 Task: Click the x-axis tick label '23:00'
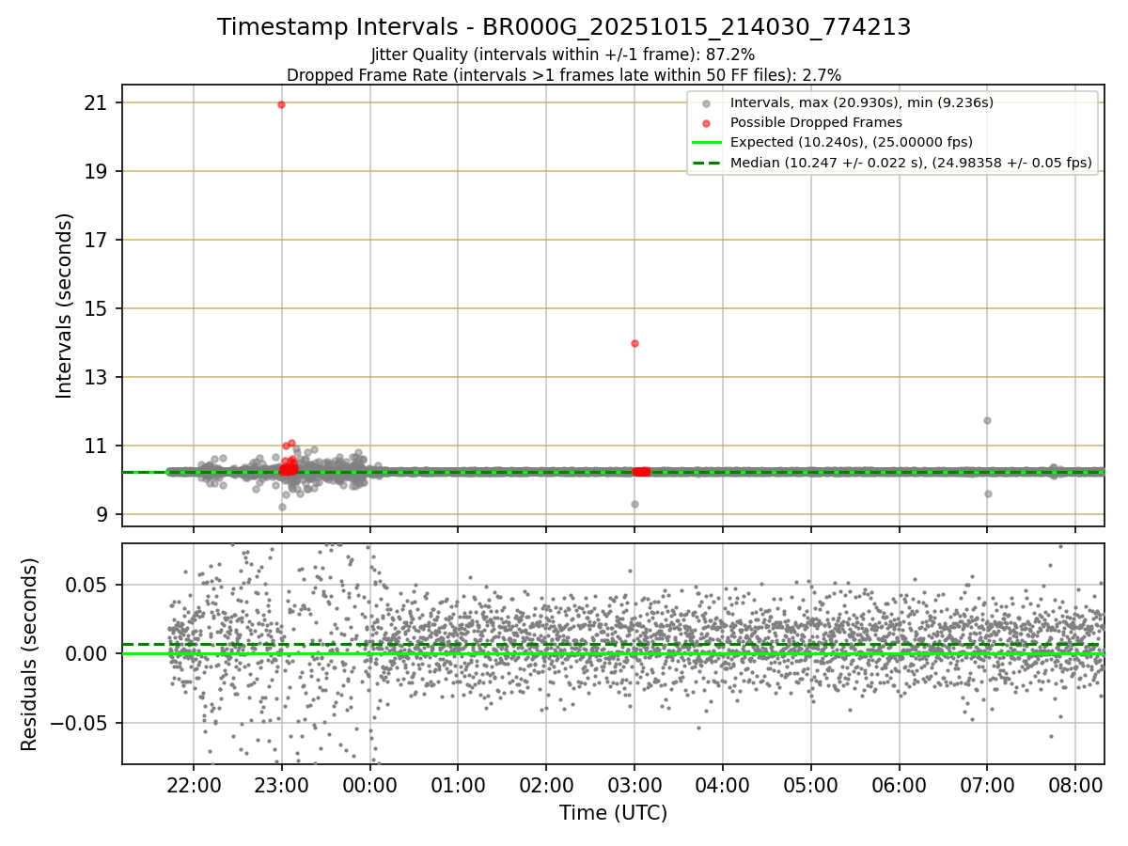(282, 786)
